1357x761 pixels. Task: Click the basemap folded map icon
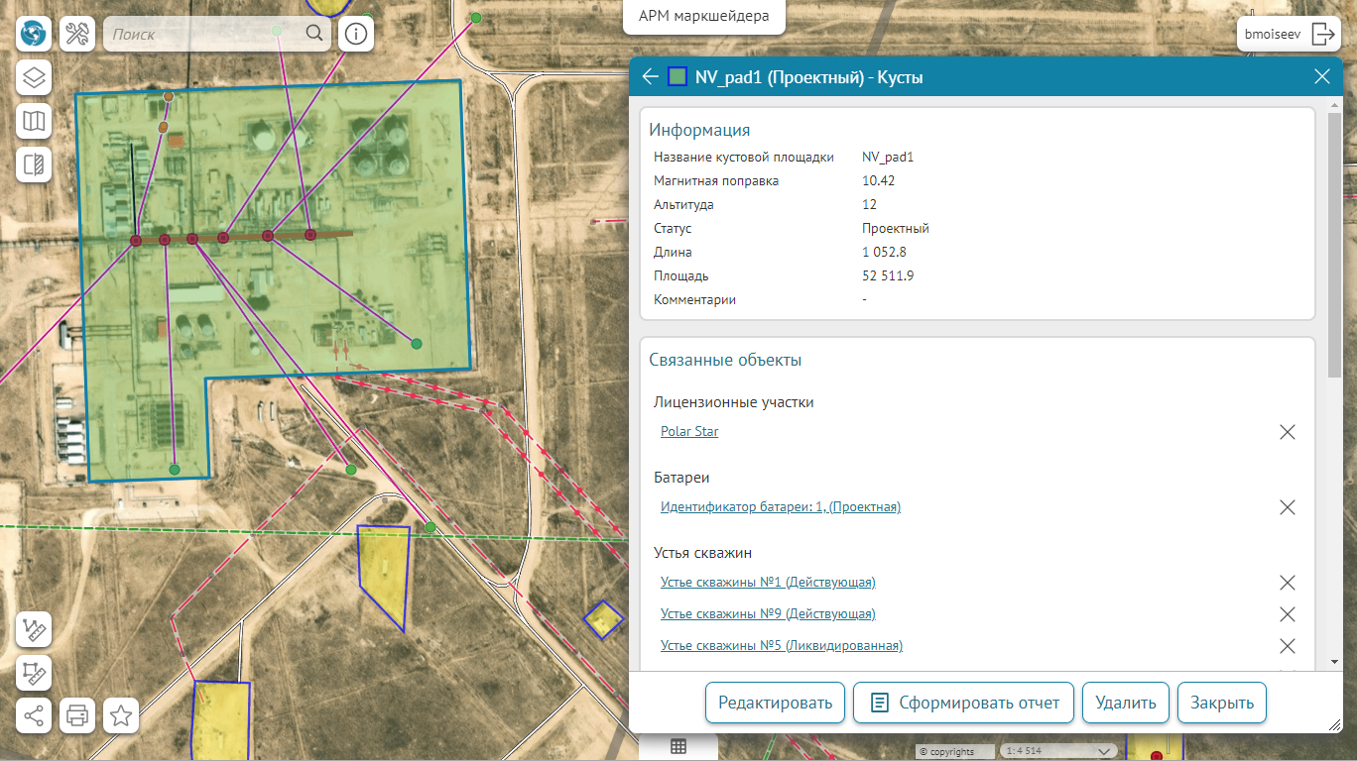(x=35, y=121)
